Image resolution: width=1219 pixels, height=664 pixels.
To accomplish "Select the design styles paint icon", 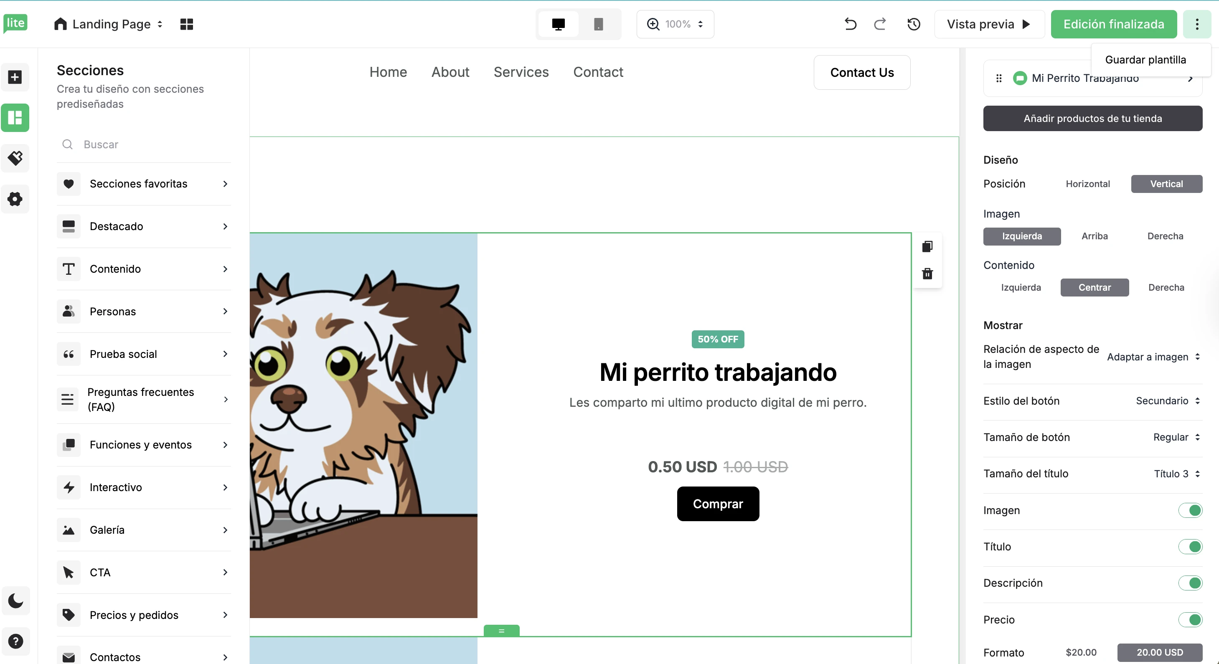I will point(15,158).
